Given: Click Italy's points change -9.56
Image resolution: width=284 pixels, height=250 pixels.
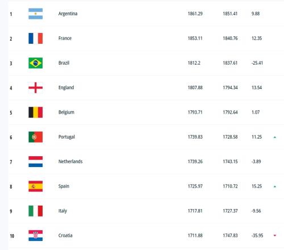Looking at the screenshot, I should tap(256, 211).
